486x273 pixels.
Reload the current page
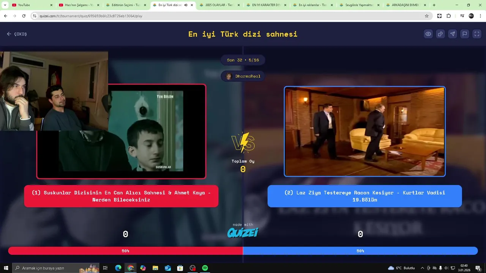(24, 16)
